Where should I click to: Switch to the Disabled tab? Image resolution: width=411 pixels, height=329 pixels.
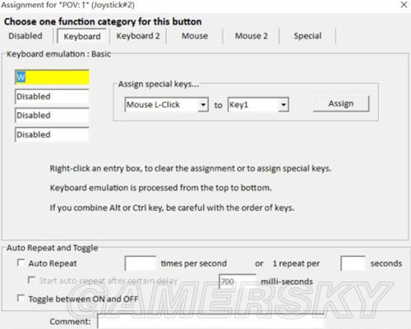coord(25,36)
